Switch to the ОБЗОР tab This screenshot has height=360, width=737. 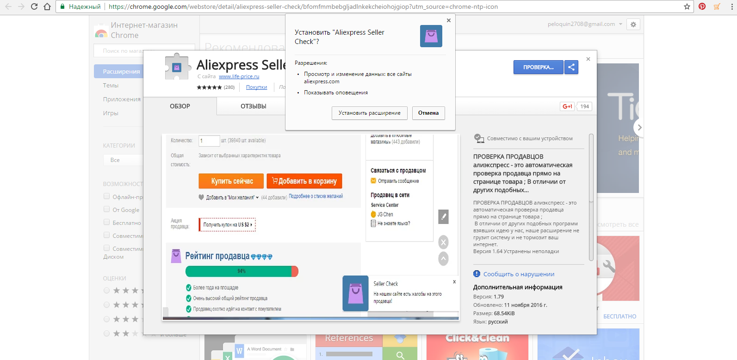[x=180, y=106]
